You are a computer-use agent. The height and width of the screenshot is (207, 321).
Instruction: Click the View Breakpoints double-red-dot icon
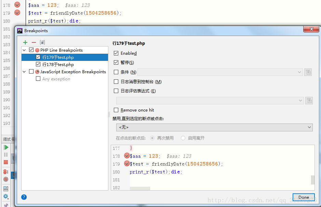click(x=6, y=172)
